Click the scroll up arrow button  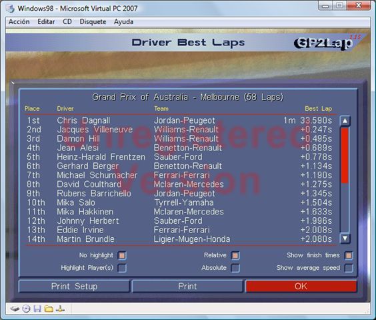coord(345,121)
